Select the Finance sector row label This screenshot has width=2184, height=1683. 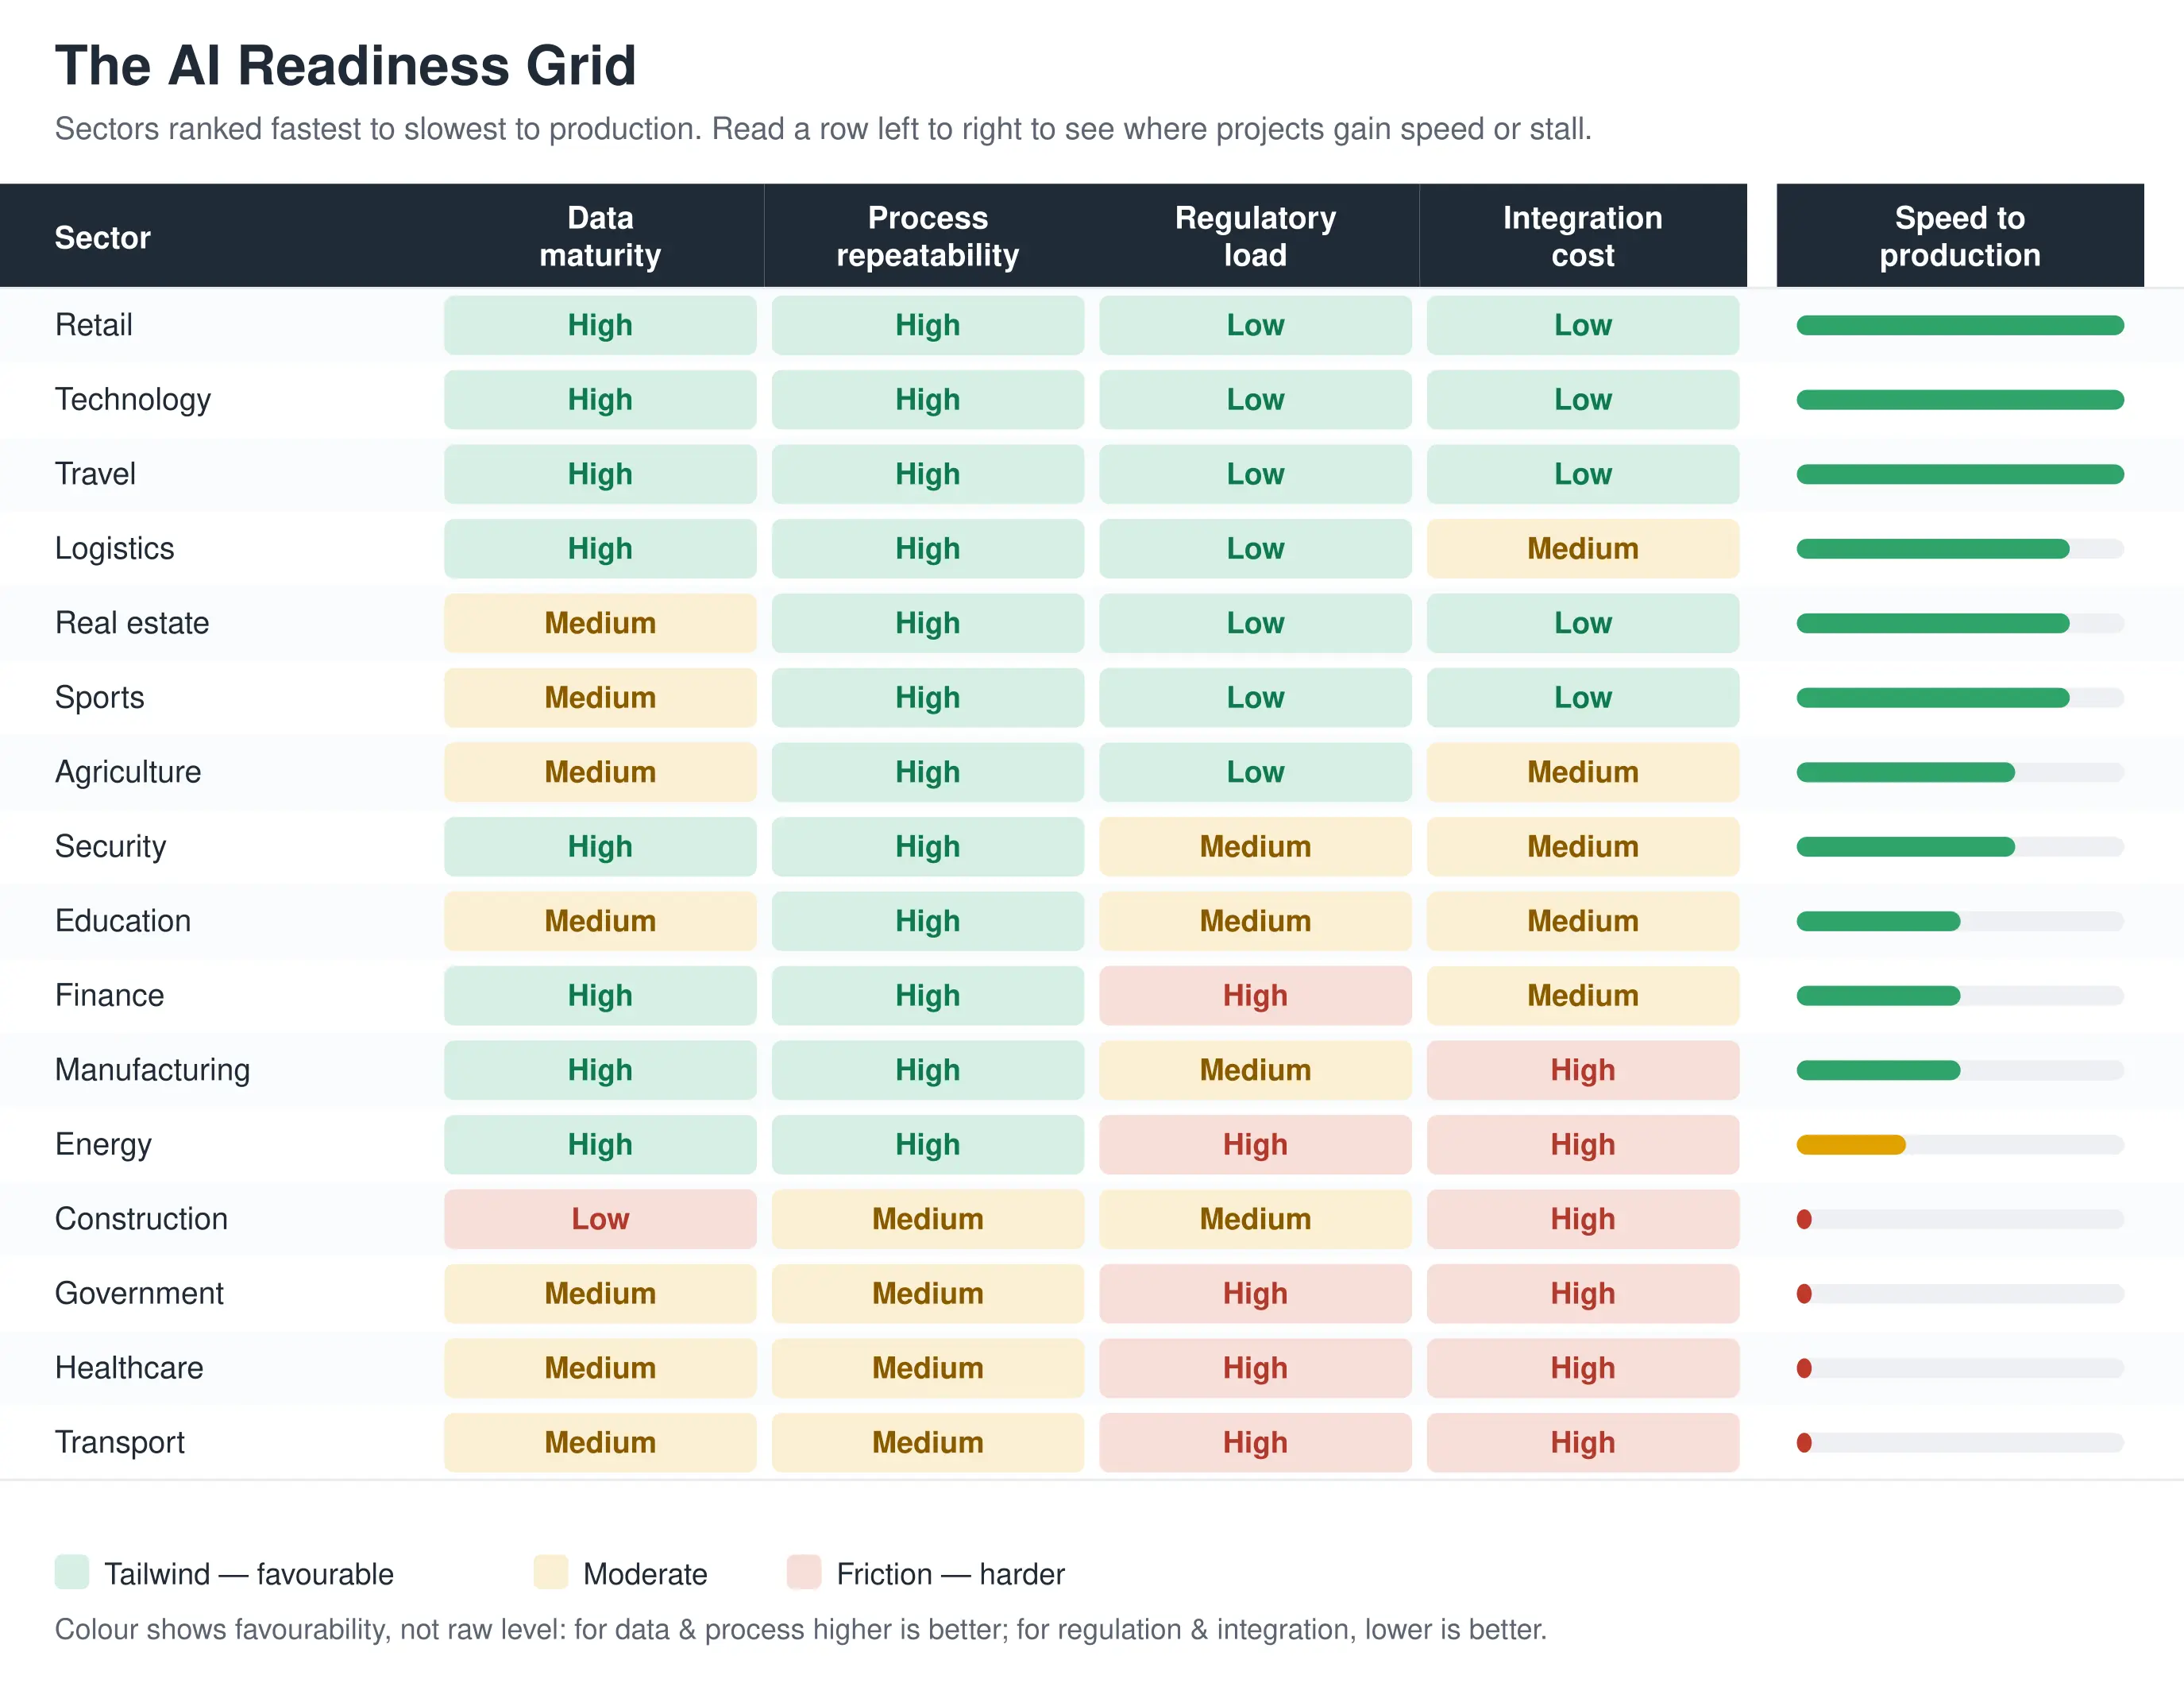click(x=110, y=996)
